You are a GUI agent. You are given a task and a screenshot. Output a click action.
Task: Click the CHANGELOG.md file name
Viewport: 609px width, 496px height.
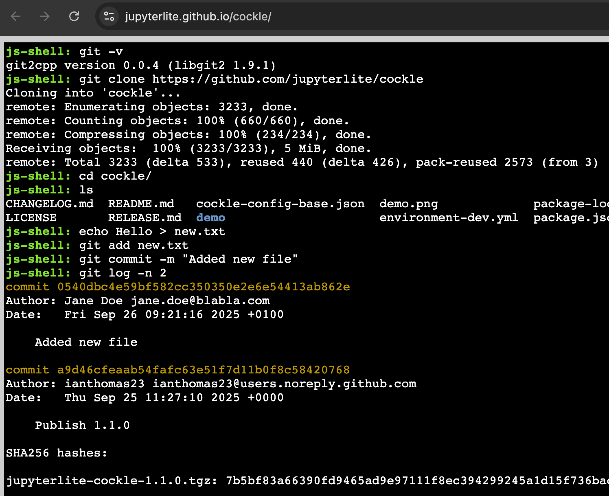click(50, 204)
